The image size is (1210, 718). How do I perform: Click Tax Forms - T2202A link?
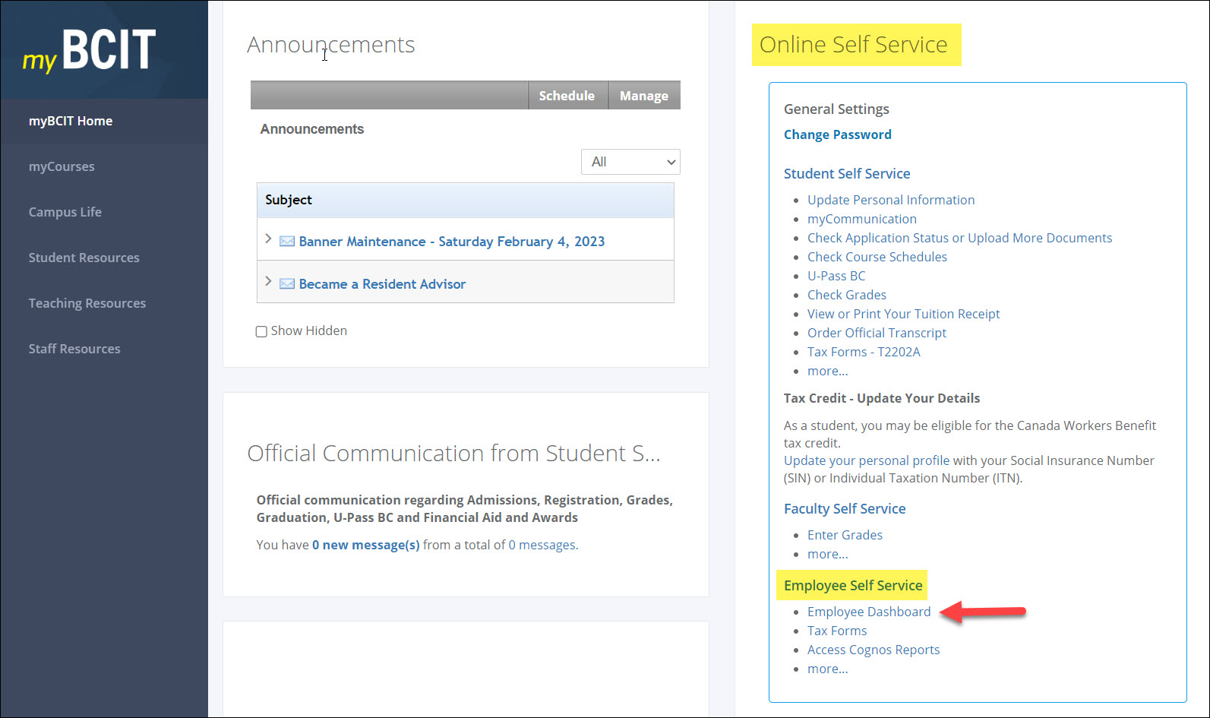(863, 352)
